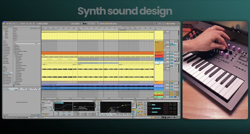Click the Stop button in transport

pos(84,23)
